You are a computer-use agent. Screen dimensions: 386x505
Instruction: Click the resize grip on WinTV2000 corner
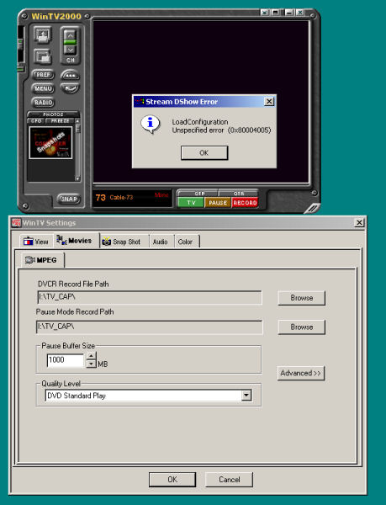click(x=312, y=208)
